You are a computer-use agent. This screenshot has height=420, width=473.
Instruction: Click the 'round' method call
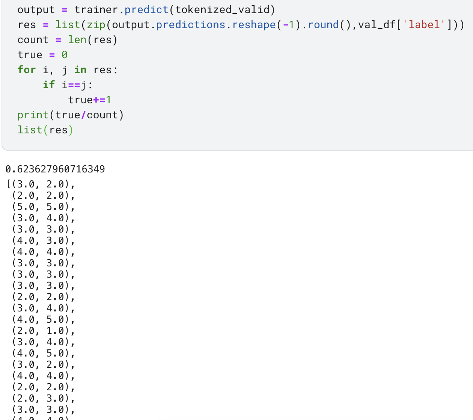coord(323,25)
